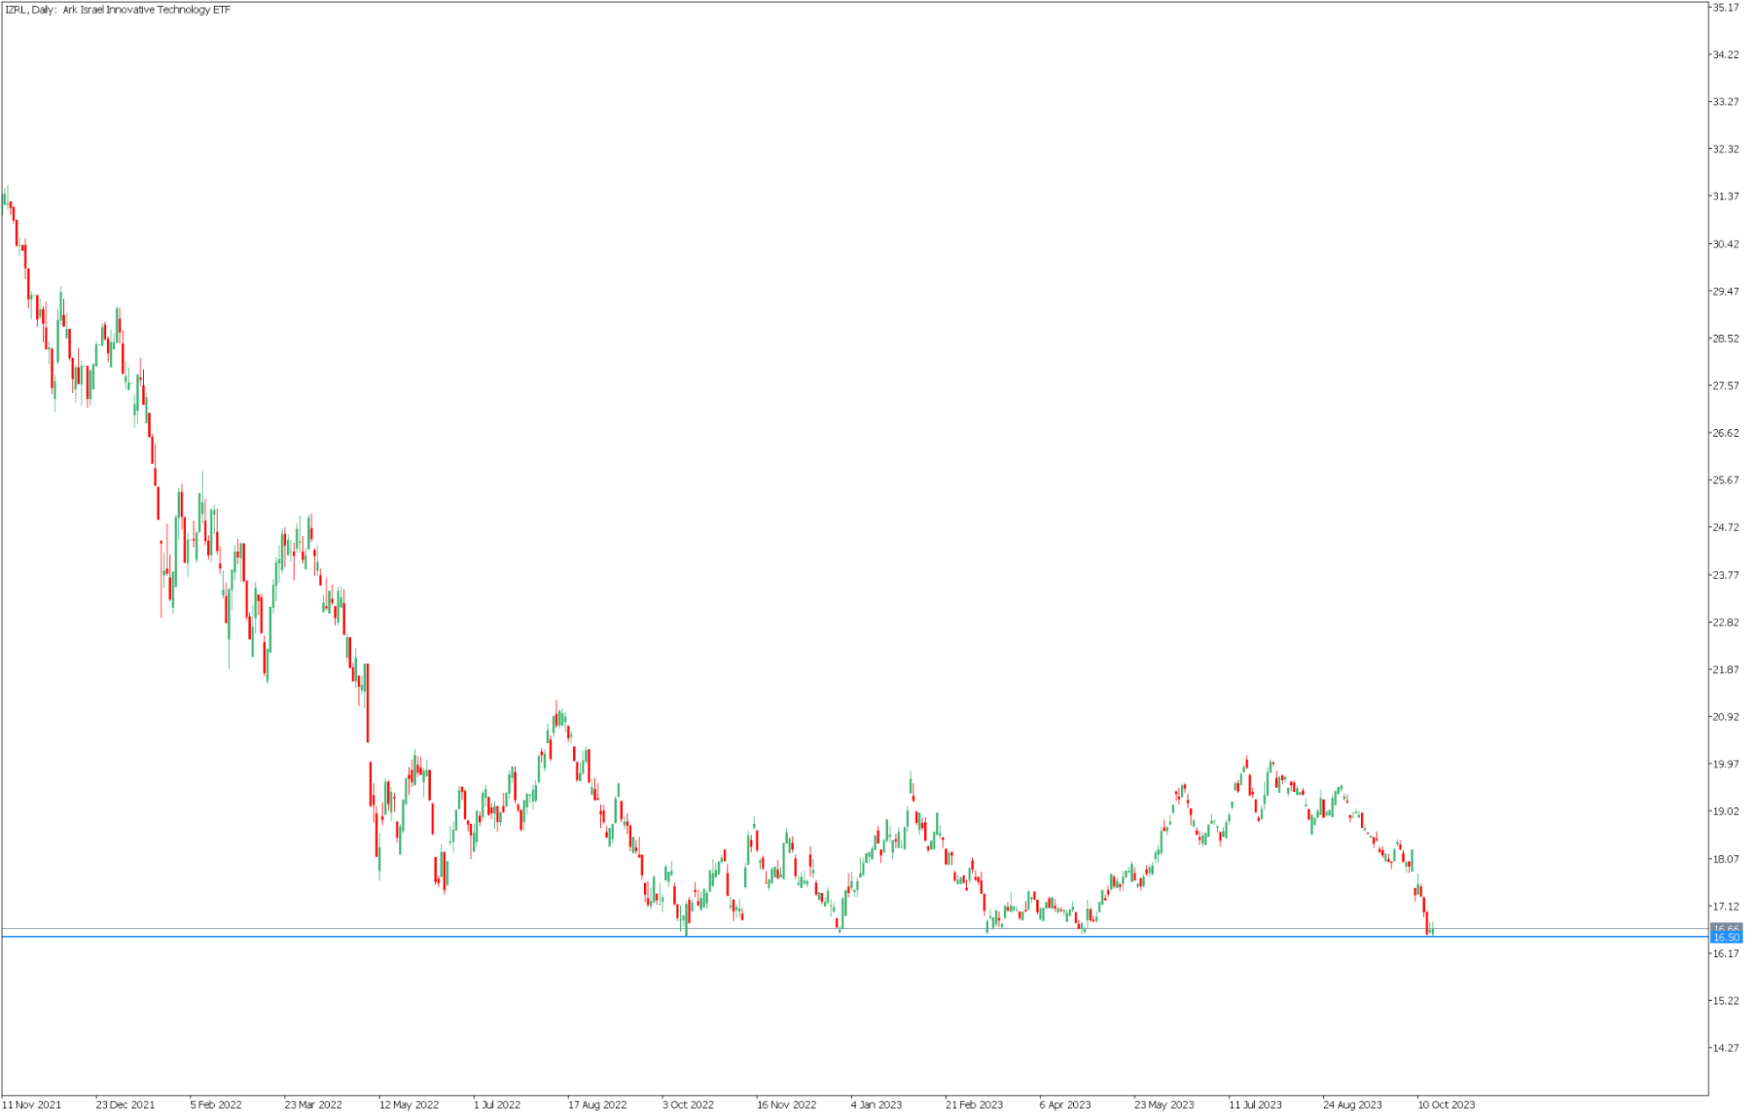Click the 11 Nov 2021 date label
The image size is (1754, 1115).
pos(32,1105)
